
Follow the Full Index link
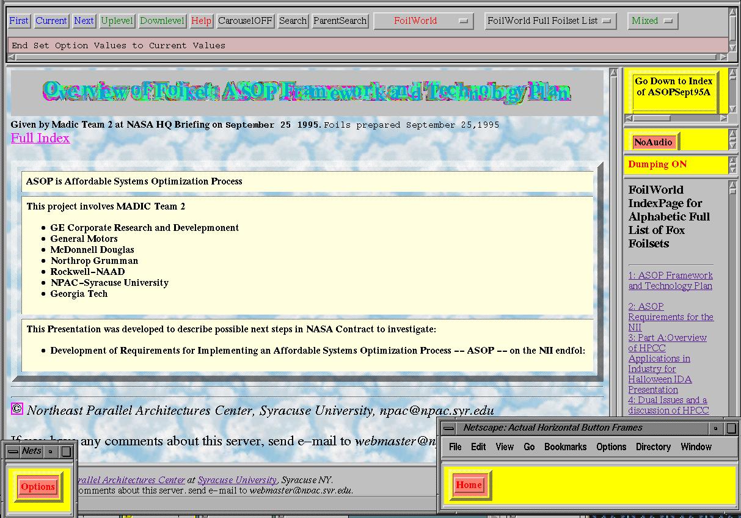pyautogui.click(x=40, y=138)
